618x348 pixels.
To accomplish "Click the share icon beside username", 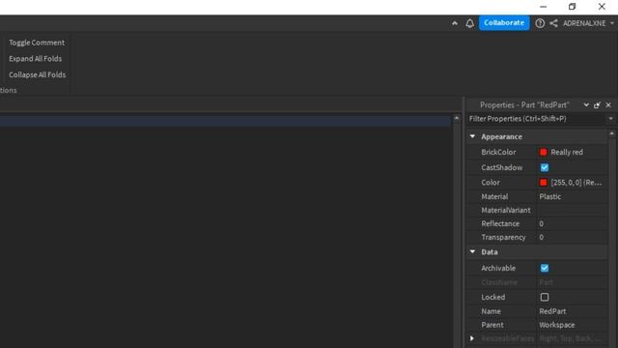I will click(x=553, y=23).
